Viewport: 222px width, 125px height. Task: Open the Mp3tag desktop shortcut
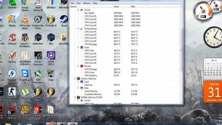12,57
